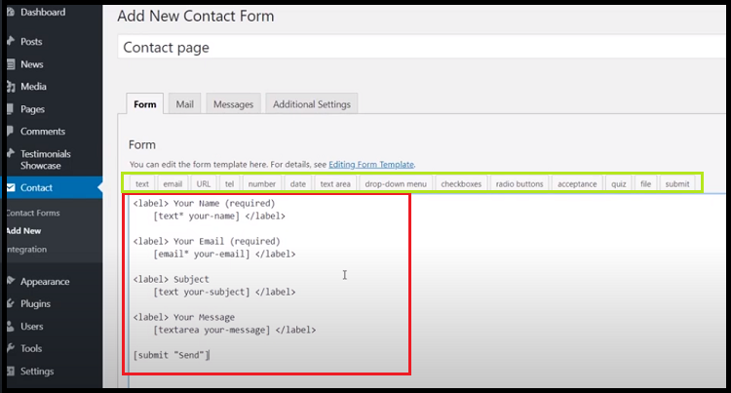Screen dimensions: 731x393
Task: Click the Media icon in sidebar
Action: pos(10,87)
